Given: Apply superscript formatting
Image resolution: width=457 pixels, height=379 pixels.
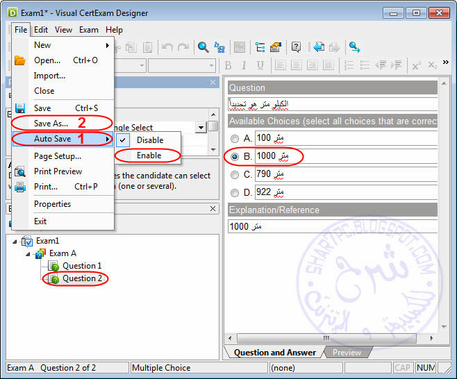Looking at the screenshot, I should pos(417,65).
